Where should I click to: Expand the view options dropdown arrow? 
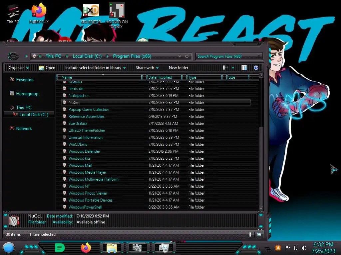coord(233,68)
